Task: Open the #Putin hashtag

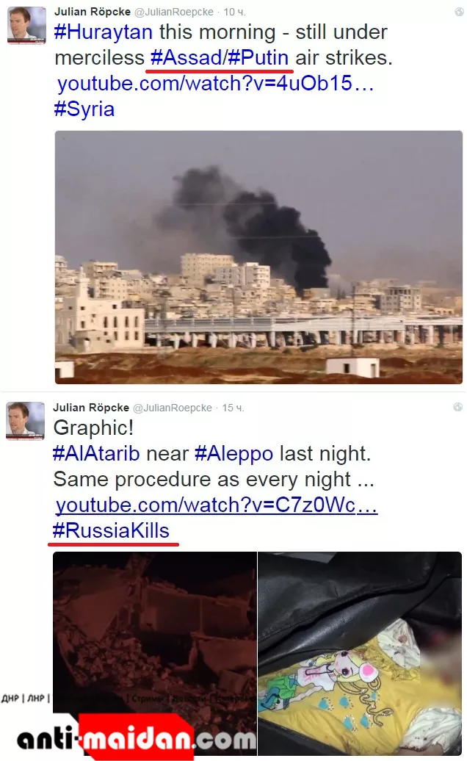Action: [x=258, y=58]
